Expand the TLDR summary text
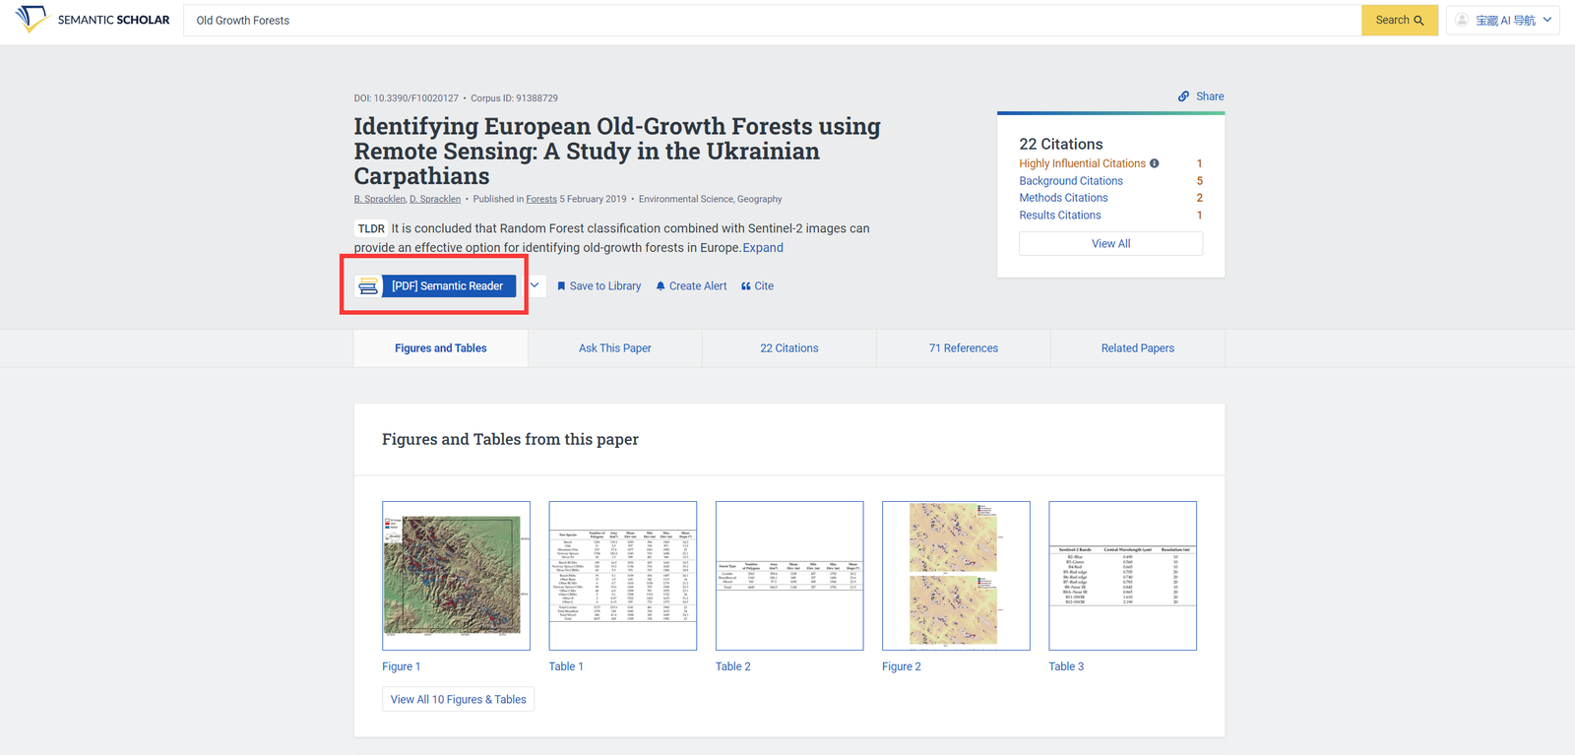1575x755 pixels. [x=763, y=248]
